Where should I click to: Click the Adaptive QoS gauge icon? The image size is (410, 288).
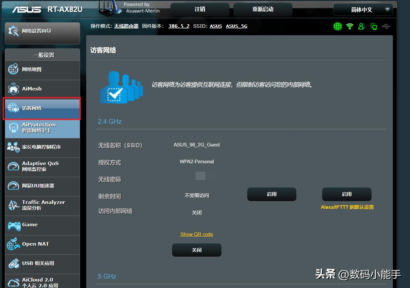point(13,166)
